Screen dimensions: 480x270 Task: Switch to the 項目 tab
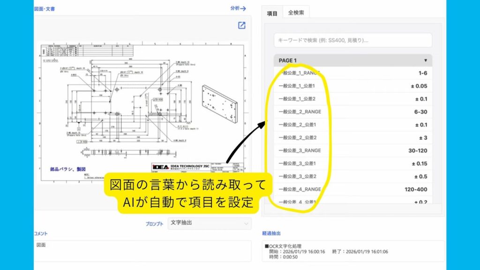click(x=272, y=14)
